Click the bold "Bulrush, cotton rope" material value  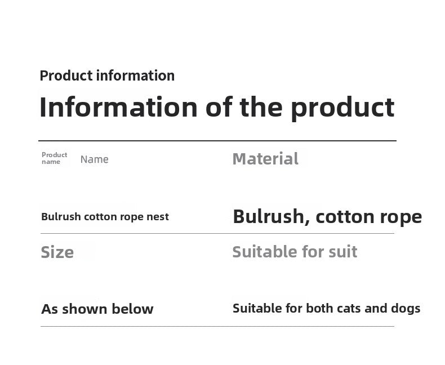coord(327,216)
